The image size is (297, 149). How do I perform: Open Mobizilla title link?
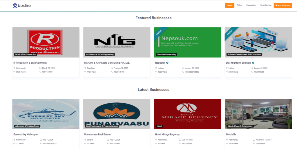[x=231, y=135]
